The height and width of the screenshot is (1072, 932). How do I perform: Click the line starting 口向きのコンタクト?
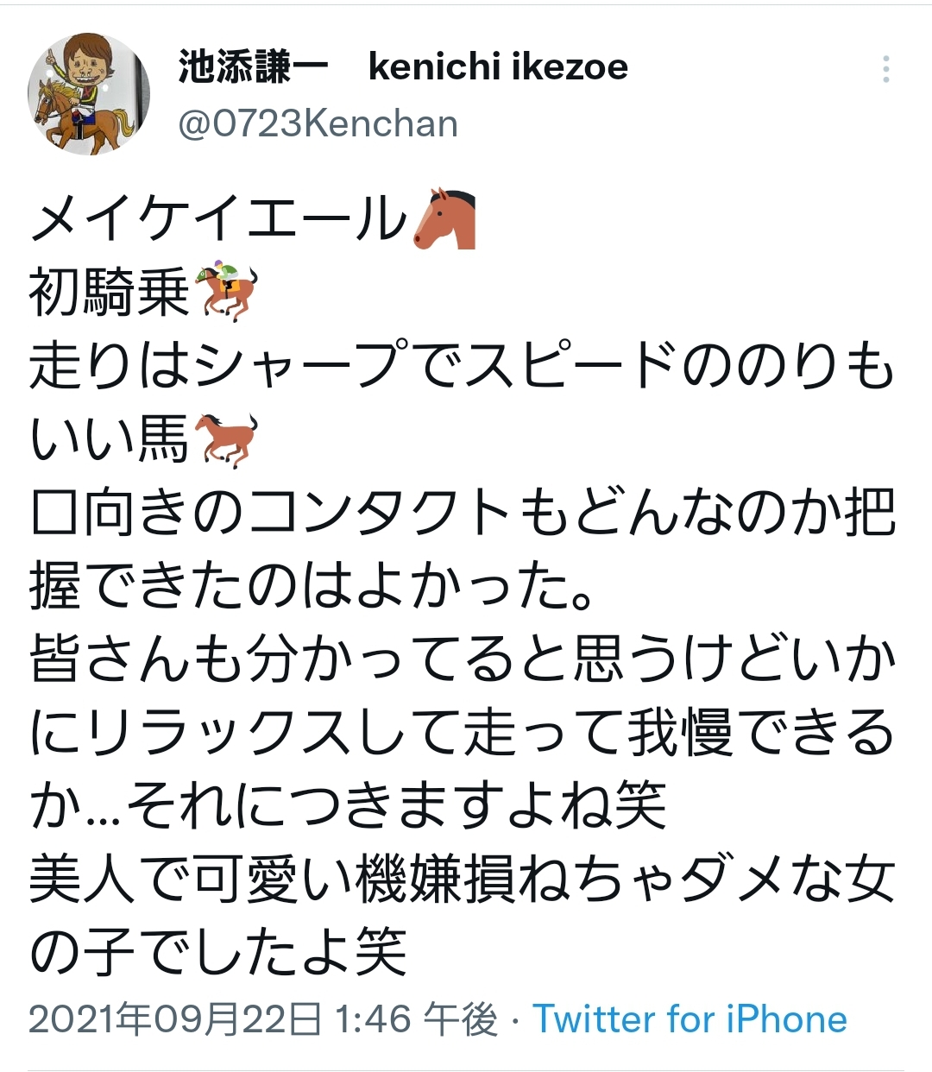463,513
